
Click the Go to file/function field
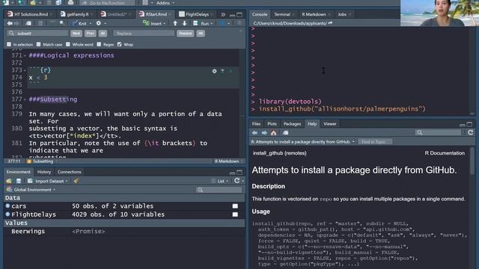tap(107, 3)
